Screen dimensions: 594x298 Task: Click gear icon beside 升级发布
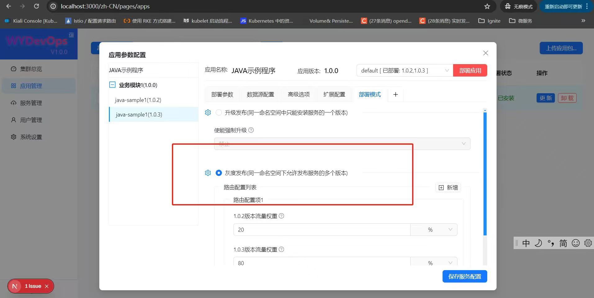[208, 112]
